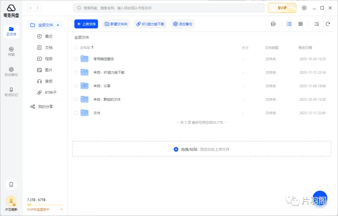Click the SVIP membership button
This screenshot has height=216, width=338.
click(282, 8)
